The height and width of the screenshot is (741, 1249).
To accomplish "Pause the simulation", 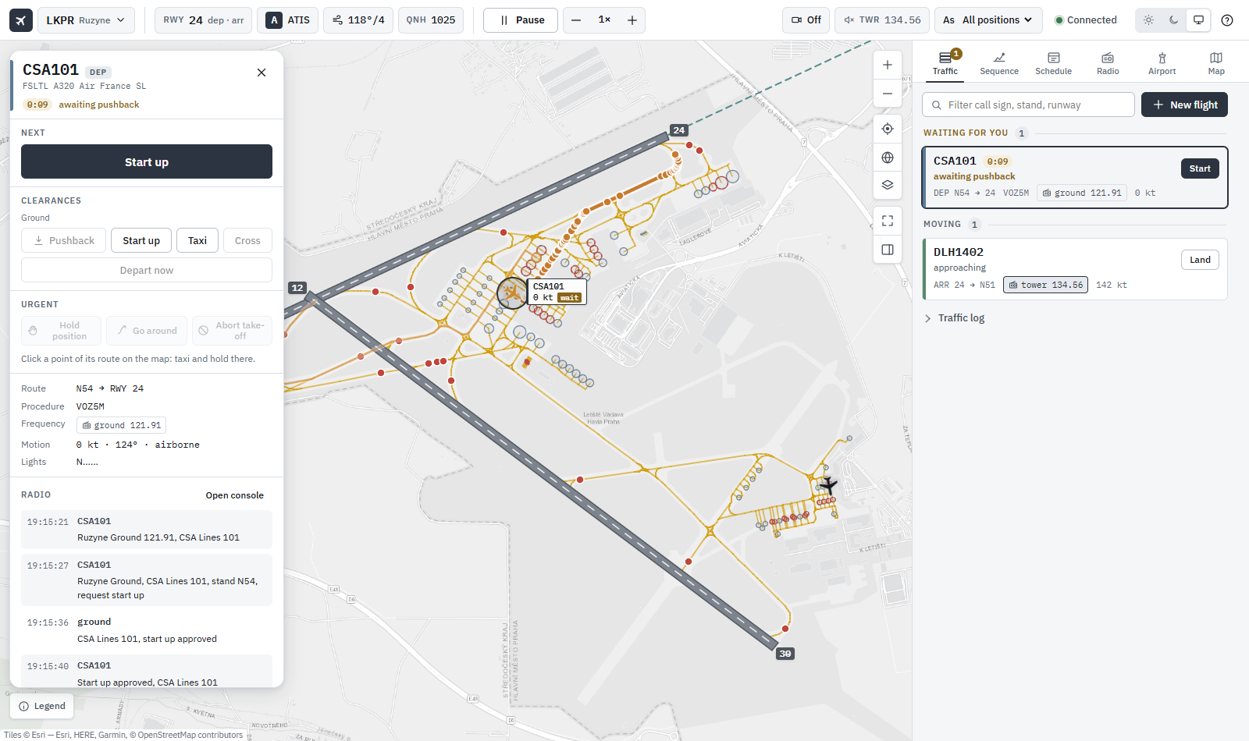I will 521,20.
